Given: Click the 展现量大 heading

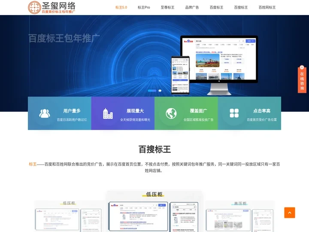Looking at the screenshot, I should [x=135, y=111].
